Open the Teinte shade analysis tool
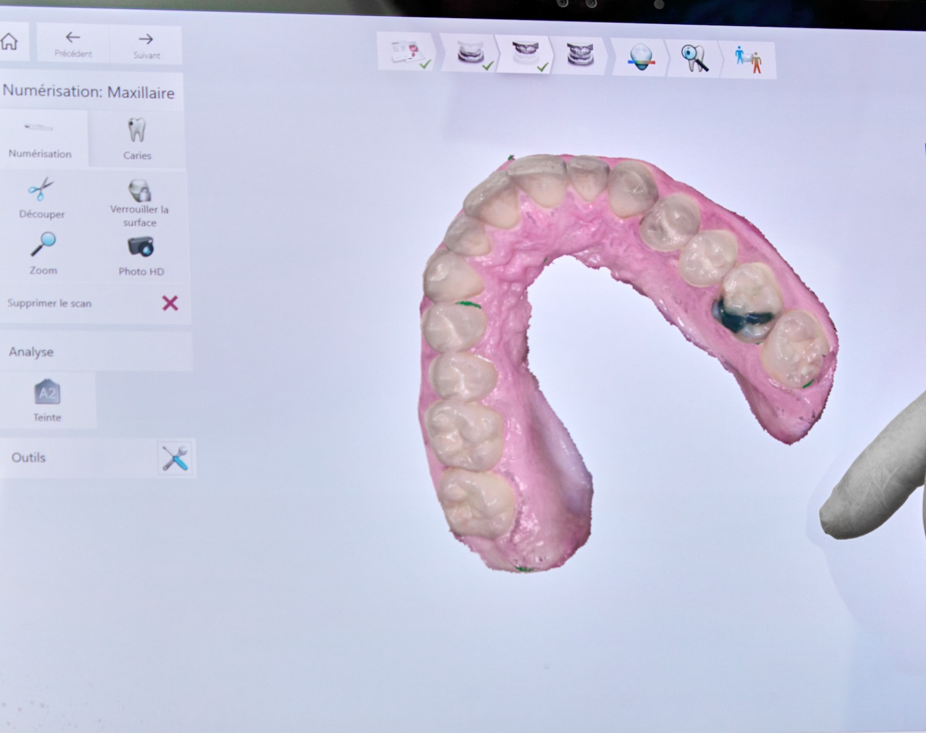926x733 pixels. (48, 400)
